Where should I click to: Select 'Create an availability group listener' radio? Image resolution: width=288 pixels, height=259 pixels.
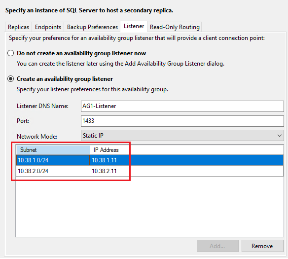[x=11, y=79]
